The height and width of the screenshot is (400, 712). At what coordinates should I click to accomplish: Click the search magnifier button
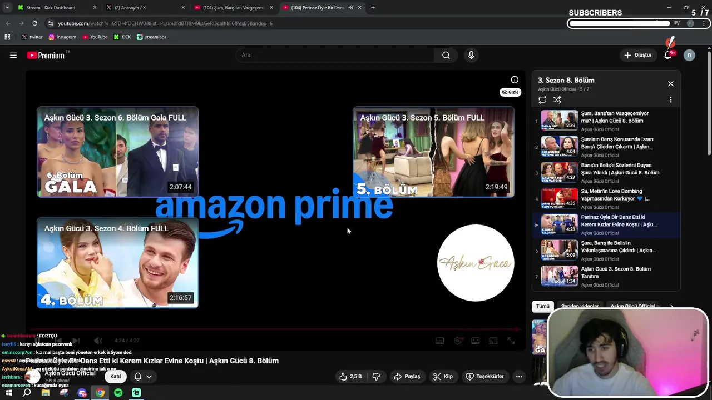click(446, 55)
